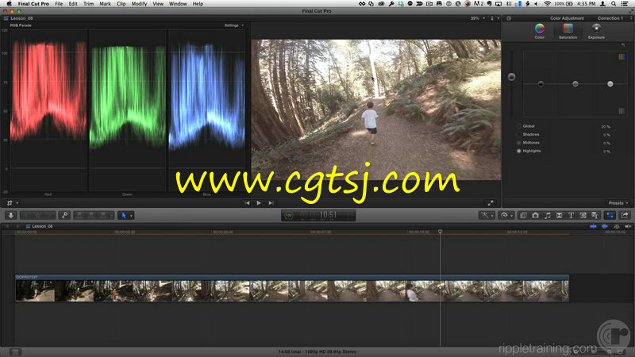Open the Clip menu

[x=121, y=4]
